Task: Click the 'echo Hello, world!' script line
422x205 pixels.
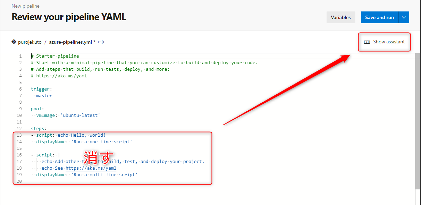Action: 68,135
